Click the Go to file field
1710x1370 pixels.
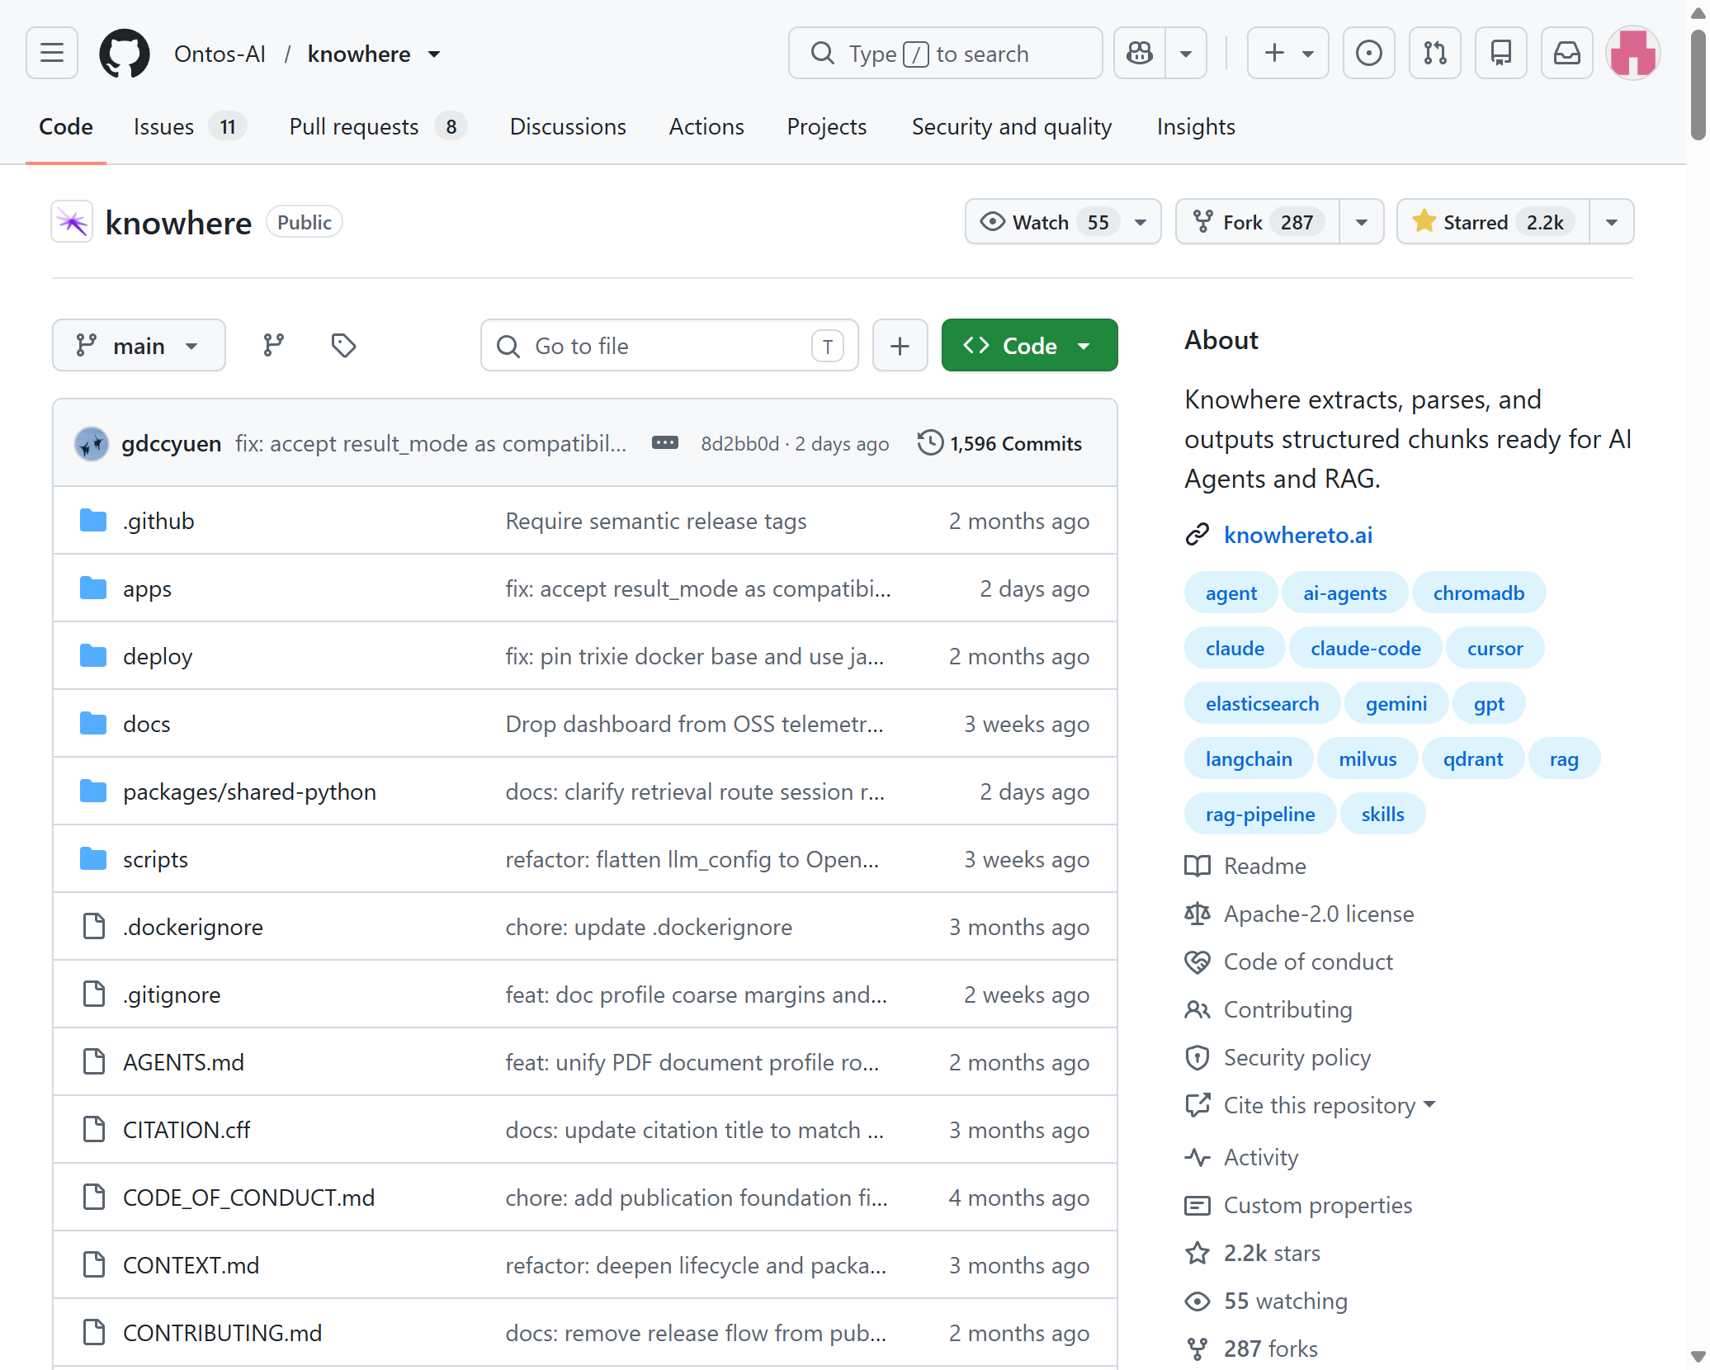(x=669, y=345)
